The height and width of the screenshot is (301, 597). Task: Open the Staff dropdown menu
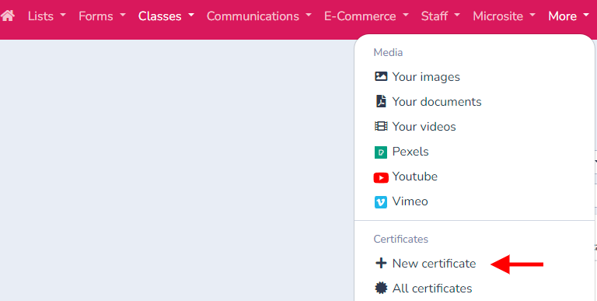pos(441,16)
